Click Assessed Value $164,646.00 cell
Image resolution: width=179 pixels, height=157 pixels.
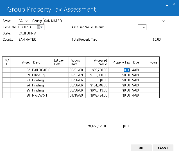(97, 85)
